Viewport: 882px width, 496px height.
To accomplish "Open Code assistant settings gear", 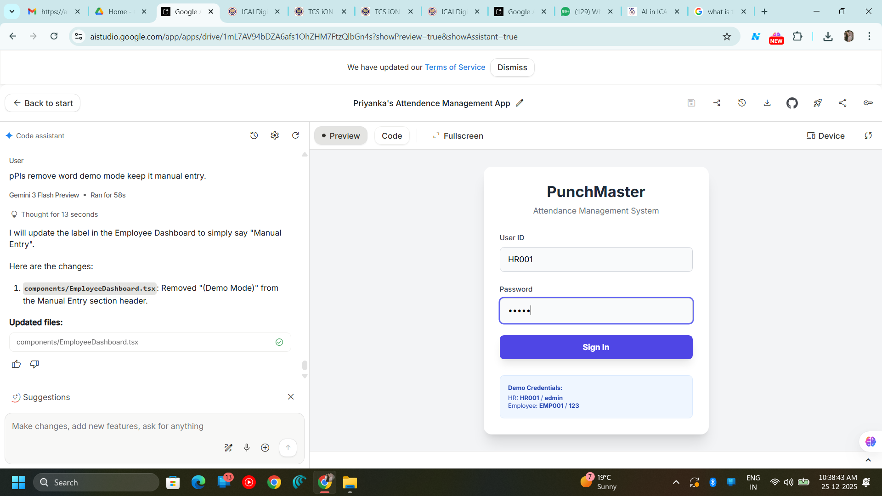I will pyautogui.click(x=275, y=135).
